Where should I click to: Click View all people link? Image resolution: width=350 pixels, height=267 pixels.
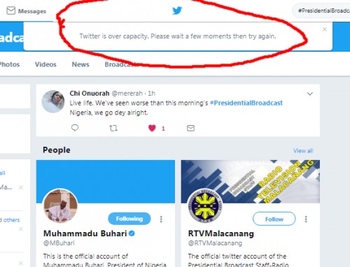tap(303, 151)
